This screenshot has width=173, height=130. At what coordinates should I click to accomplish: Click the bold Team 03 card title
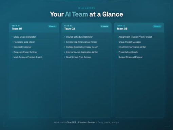click(122, 29)
